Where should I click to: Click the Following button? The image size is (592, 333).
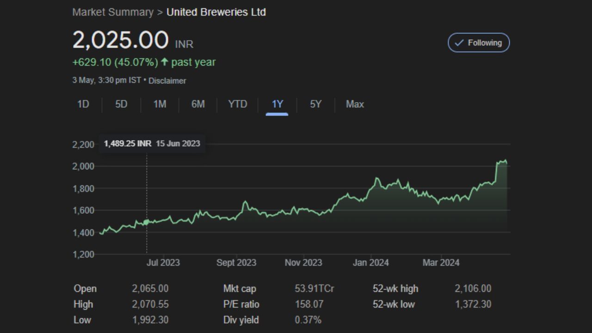tap(479, 43)
